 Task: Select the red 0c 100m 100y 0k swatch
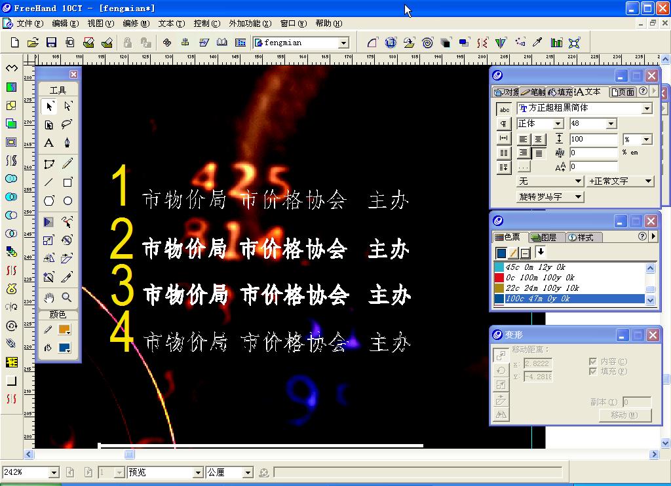point(569,278)
